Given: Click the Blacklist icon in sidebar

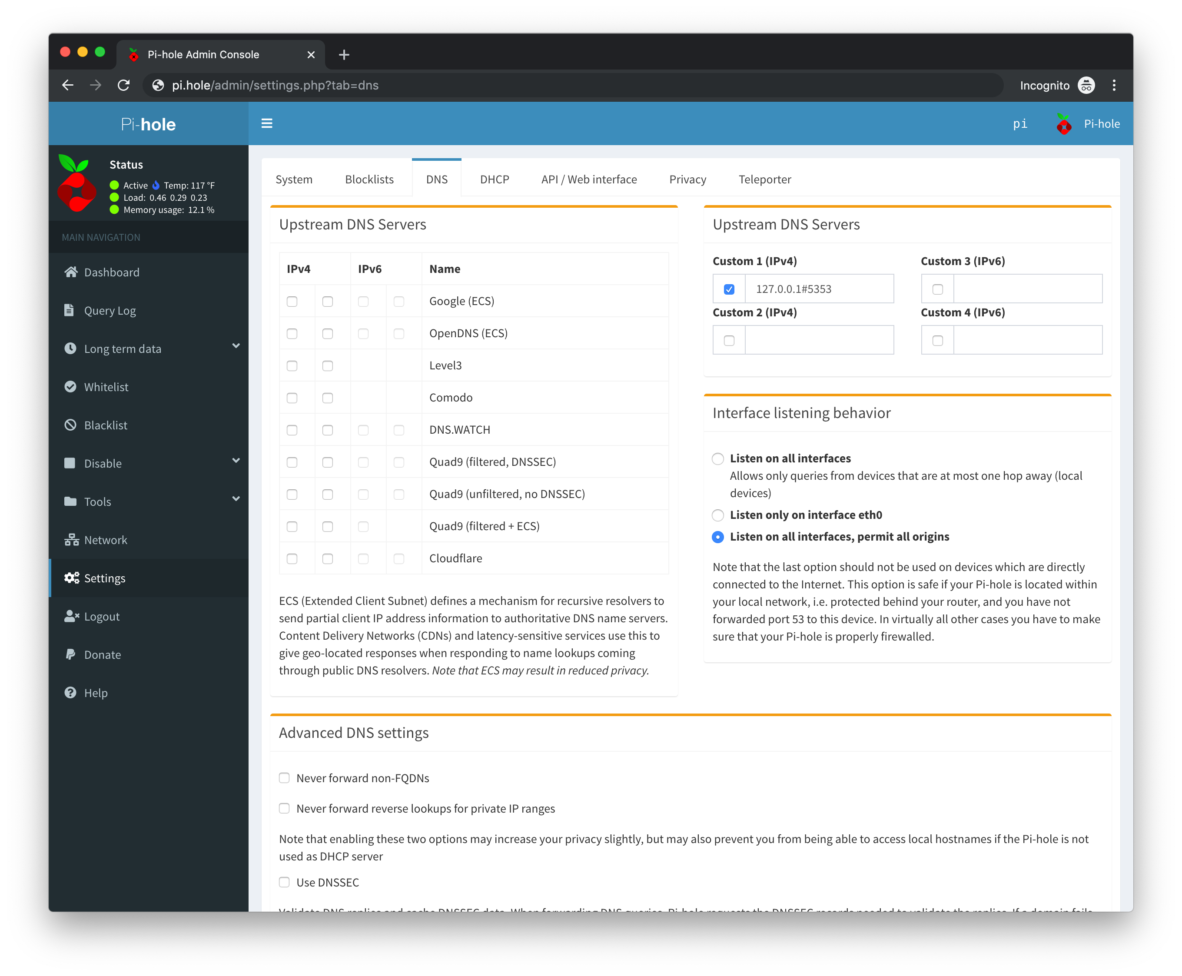Looking at the screenshot, I should pos(72,424).
